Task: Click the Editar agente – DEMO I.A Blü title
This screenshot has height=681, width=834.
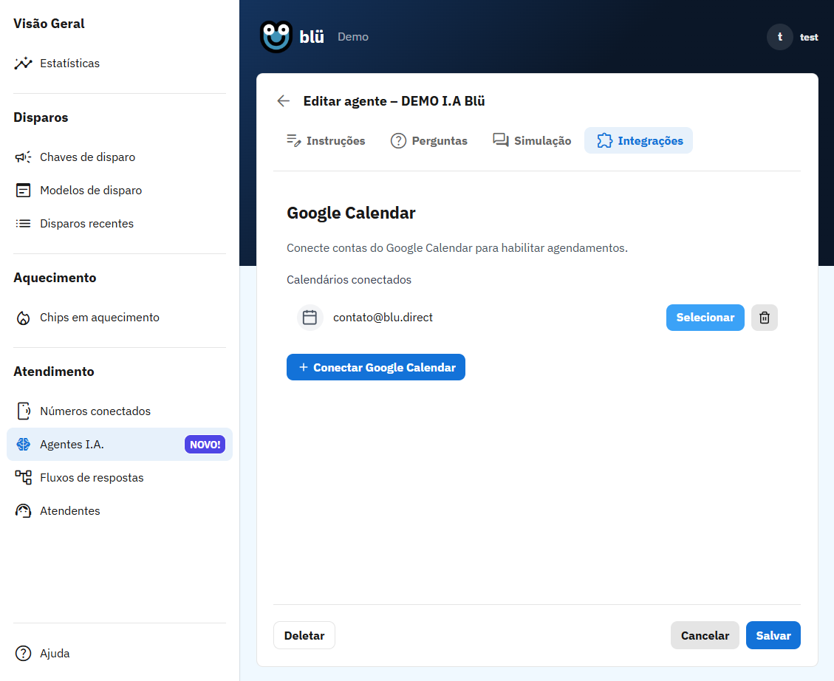Action: [x=394, y=101]
